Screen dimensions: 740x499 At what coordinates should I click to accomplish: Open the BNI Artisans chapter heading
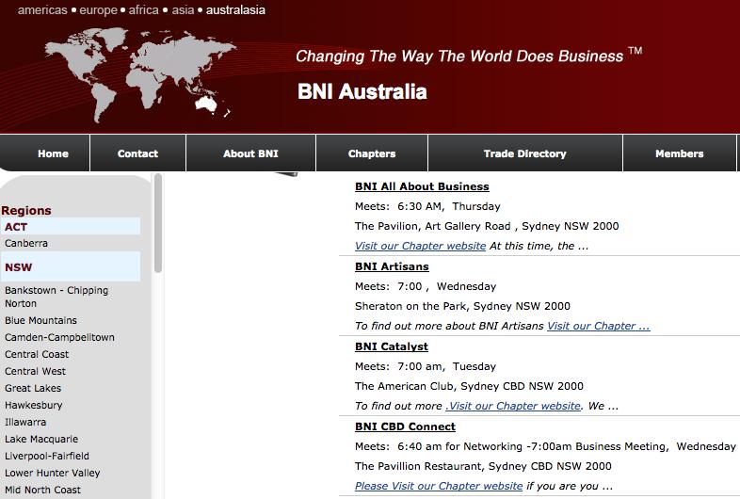point(392,266)
